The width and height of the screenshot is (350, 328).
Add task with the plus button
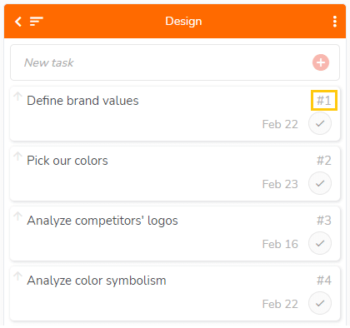(x=321, y=62)
